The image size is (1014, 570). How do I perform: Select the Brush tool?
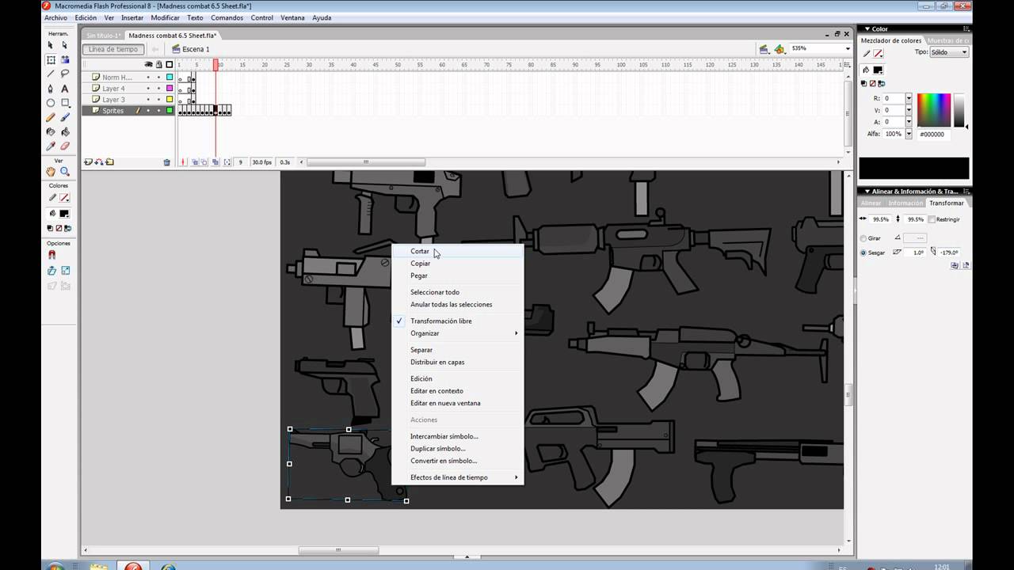coord(65,117)
